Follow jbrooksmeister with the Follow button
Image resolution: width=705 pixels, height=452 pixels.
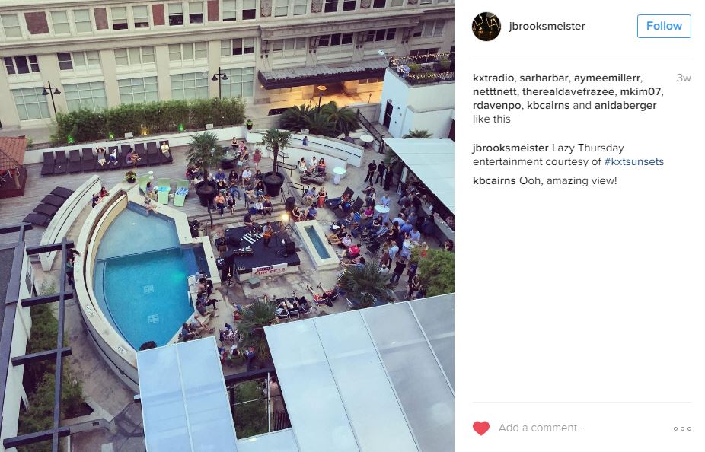click(664, 26)
